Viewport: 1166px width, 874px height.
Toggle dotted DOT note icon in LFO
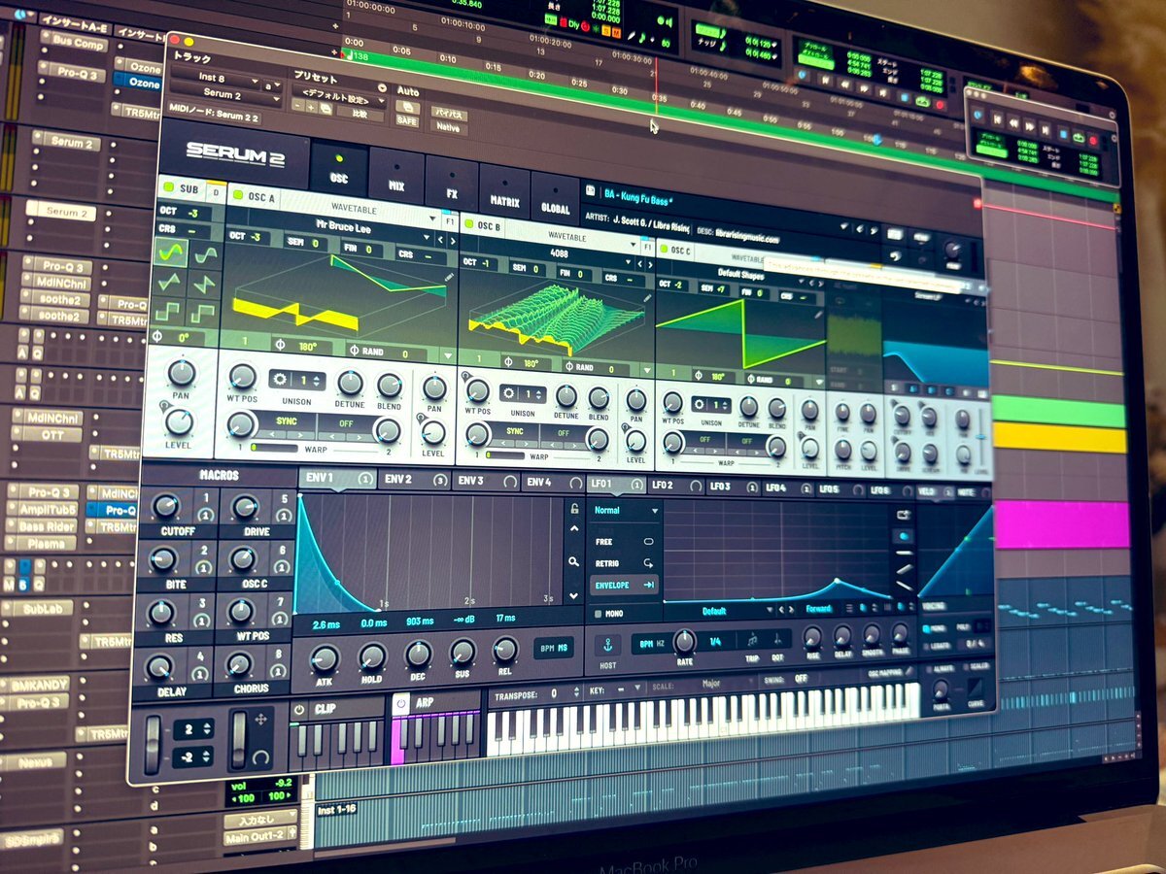777,639
